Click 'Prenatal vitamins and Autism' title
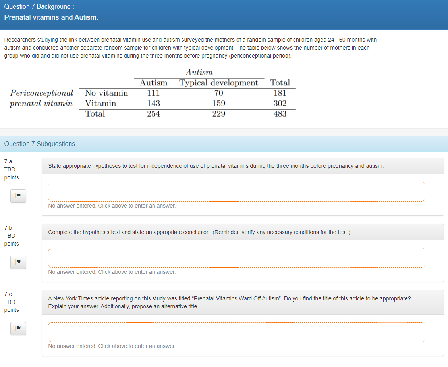The height and width of the screenshot is (367, 448). [51, 17]
